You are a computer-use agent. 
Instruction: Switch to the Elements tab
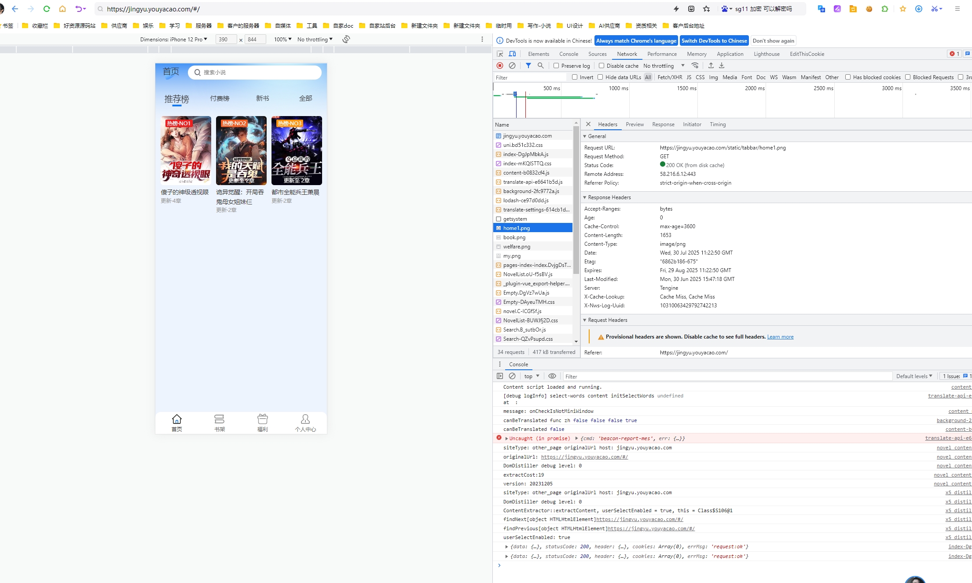[x=539, y=54]
